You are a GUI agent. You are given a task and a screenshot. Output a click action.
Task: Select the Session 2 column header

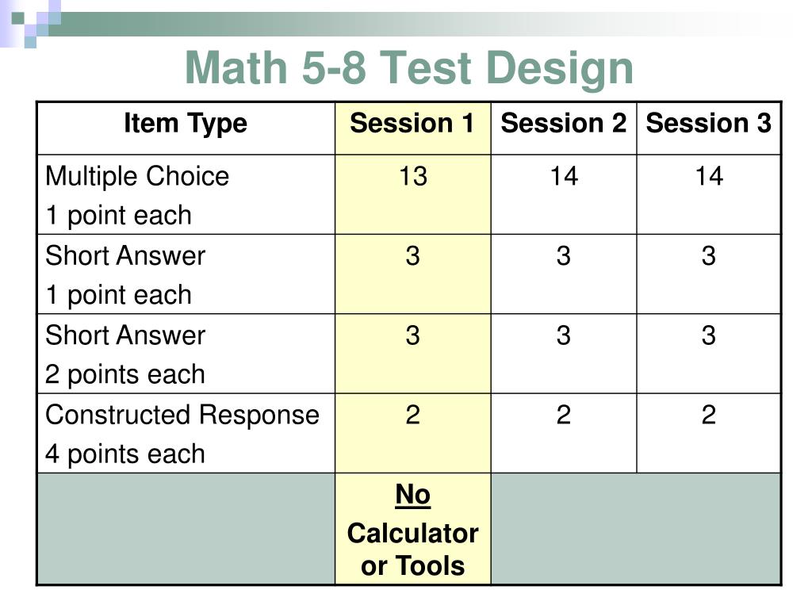pos(564,128)
